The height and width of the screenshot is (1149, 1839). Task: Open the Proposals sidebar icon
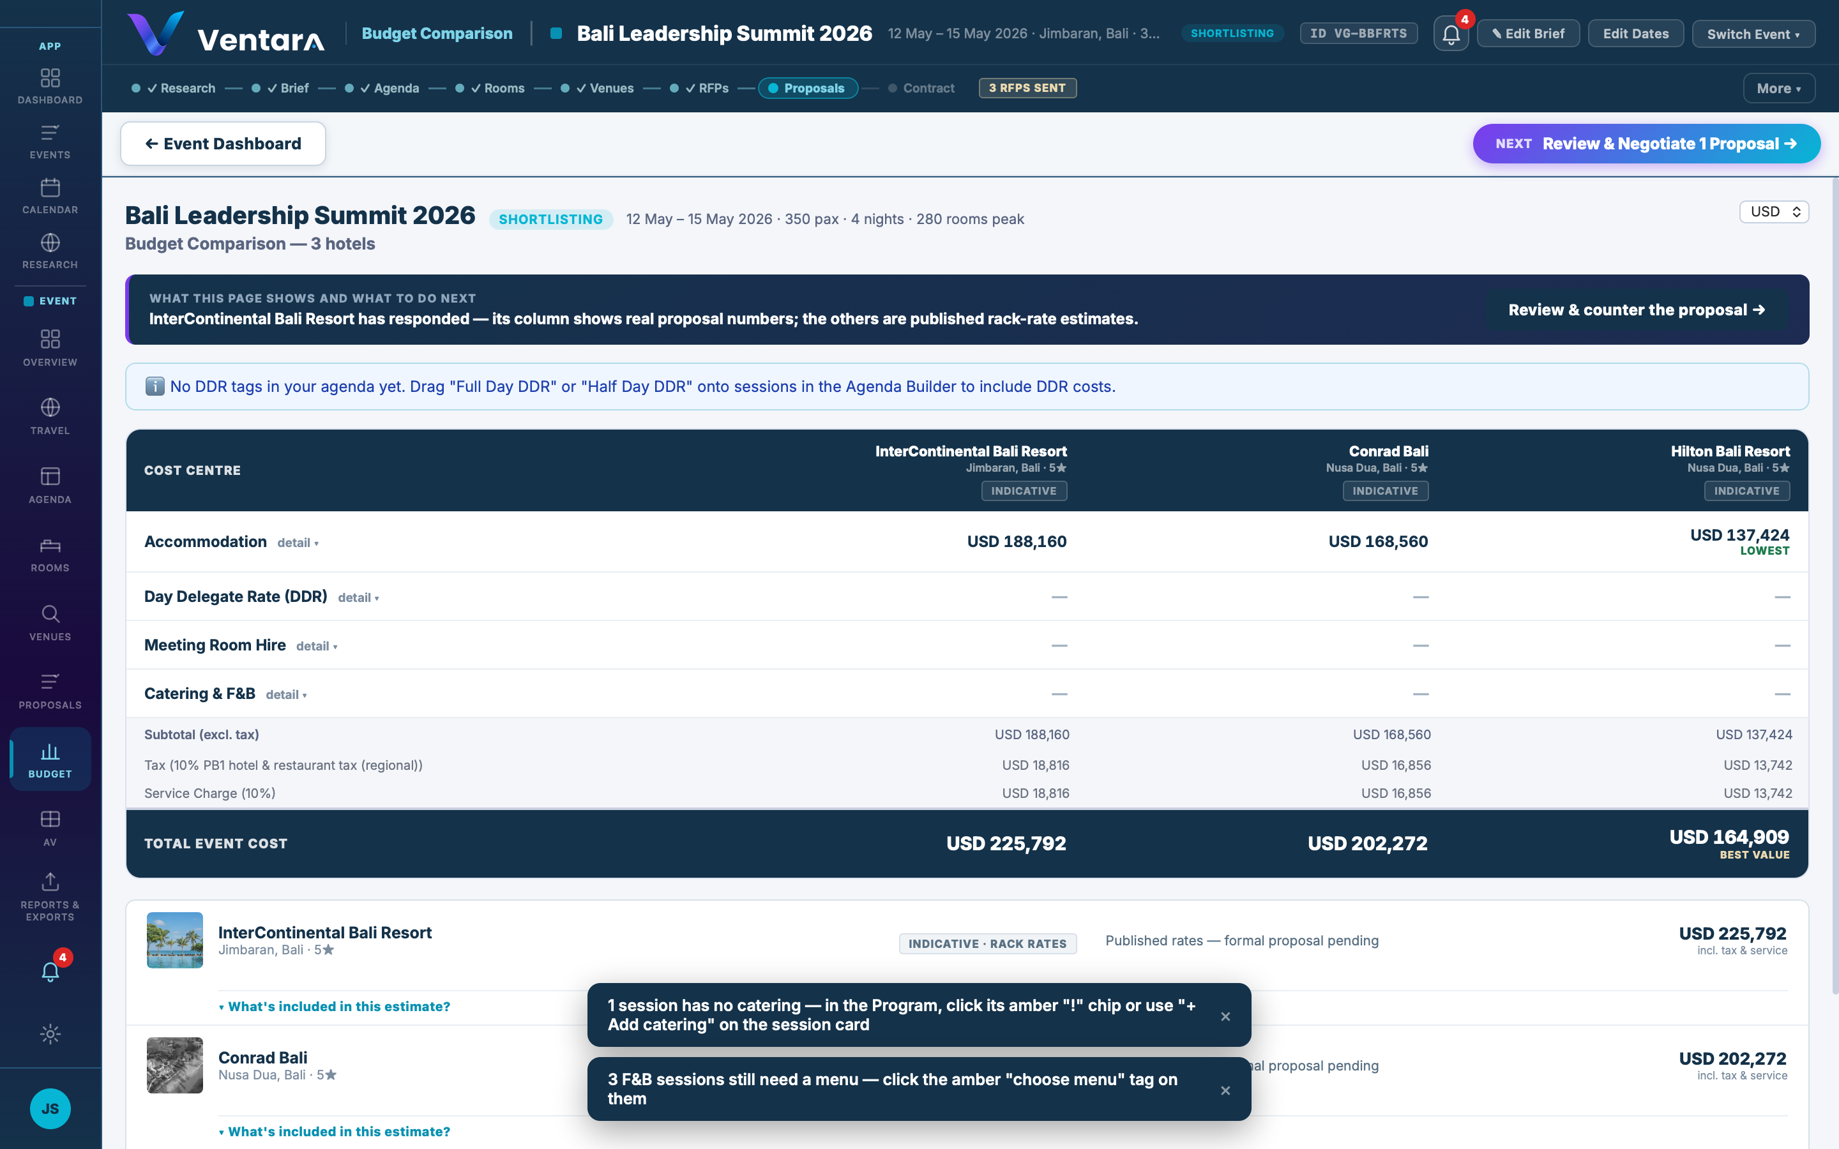coord(50,691)
